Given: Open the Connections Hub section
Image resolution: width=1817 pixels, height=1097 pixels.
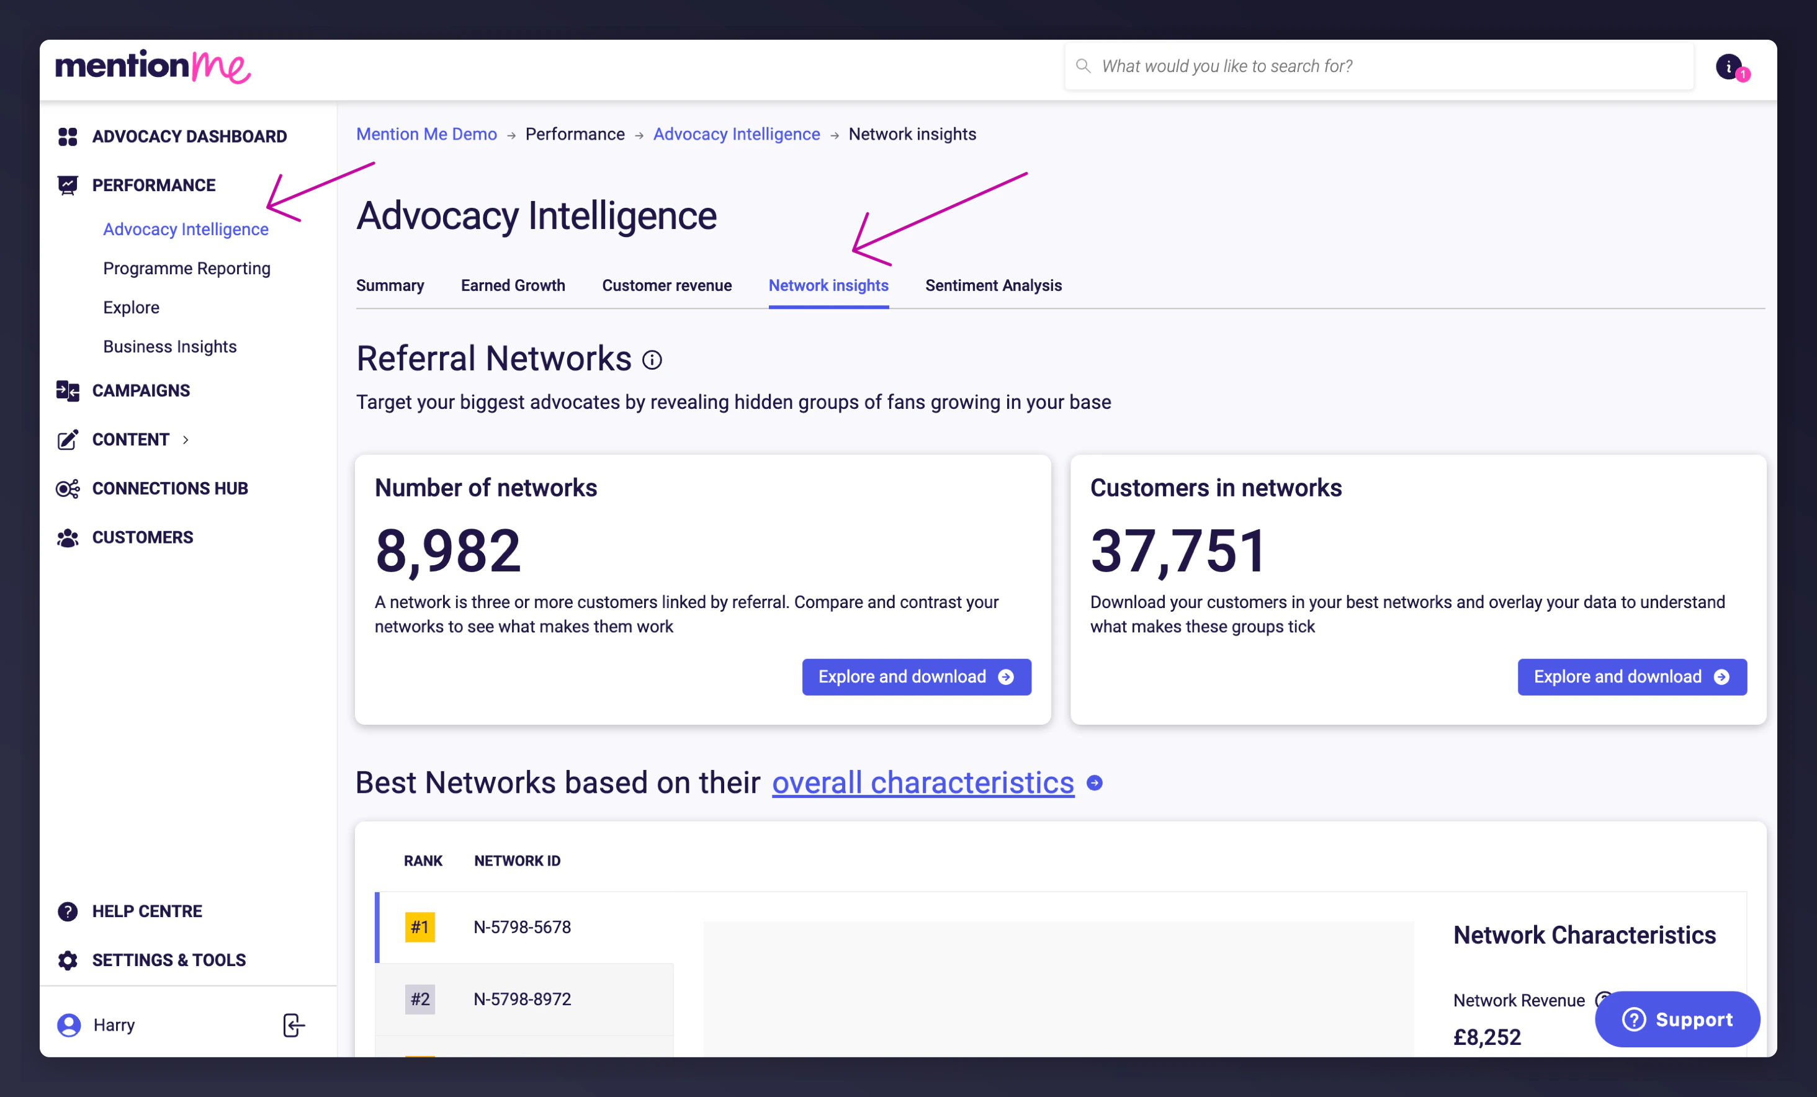Looking at the screenshot, I should tap(169, 489).
